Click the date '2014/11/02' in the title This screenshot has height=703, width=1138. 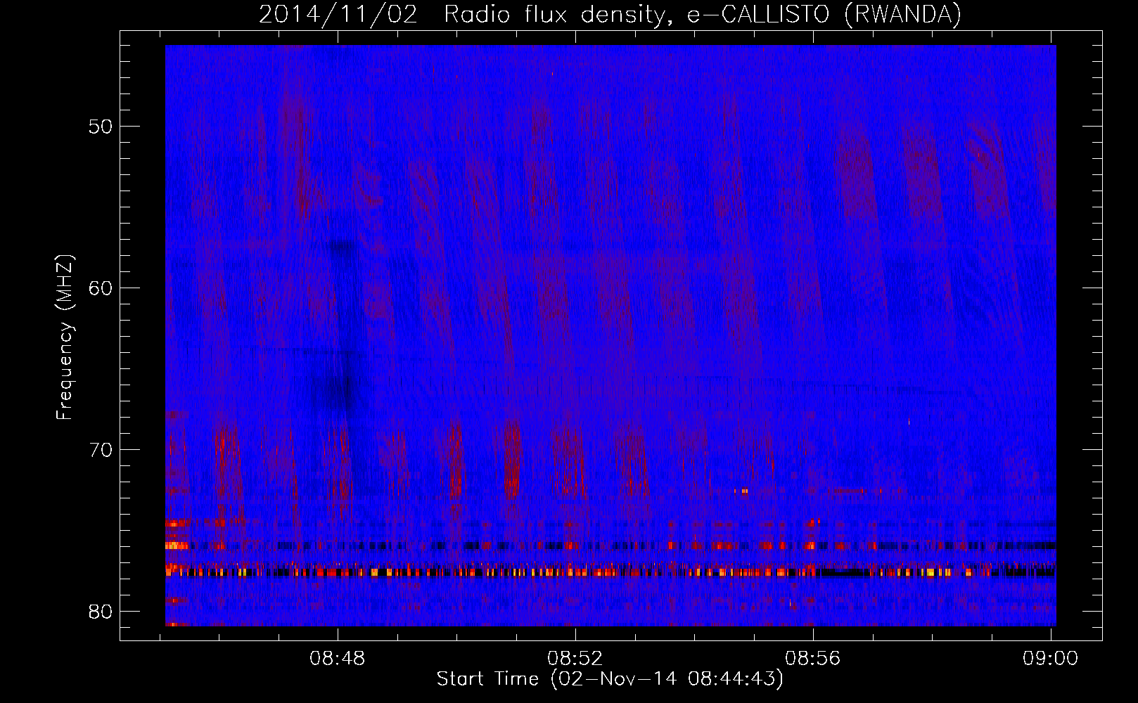click(x=338, y=15)
